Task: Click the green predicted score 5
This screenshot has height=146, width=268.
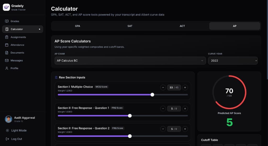Action: (229, 122)
